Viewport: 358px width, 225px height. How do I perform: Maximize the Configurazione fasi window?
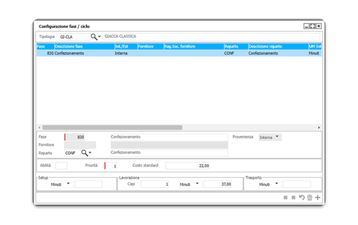click(x=313, y=26)
